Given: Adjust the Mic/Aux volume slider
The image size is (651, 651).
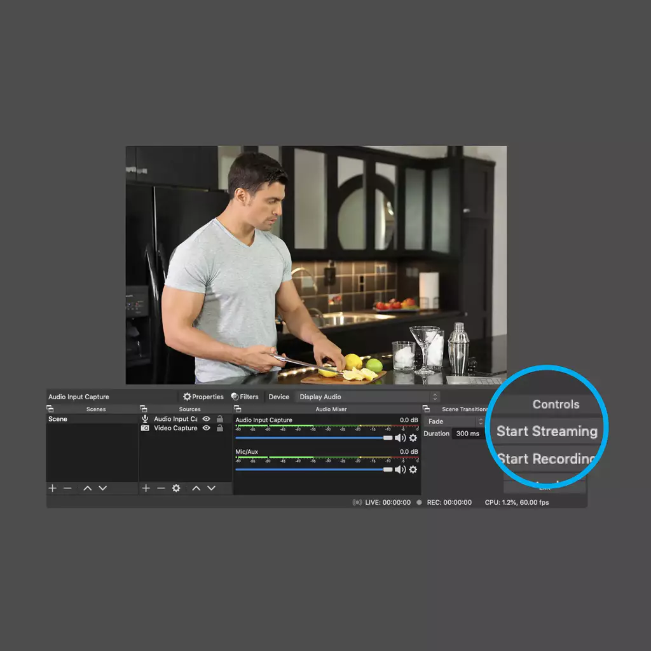Looking at the screenshot, I should coord(314,470).
